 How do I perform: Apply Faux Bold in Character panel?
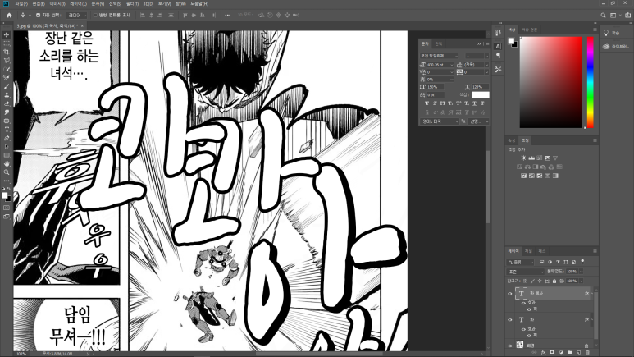427,103
